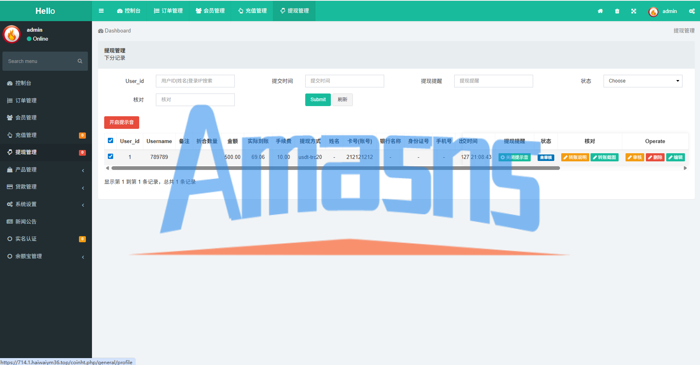
Task: Click the Dashboard breadcrumb link
Action: click(114, 30)
